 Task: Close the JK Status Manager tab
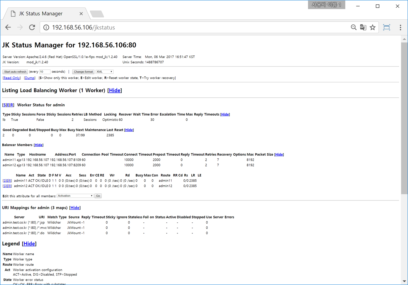[81, 14]
